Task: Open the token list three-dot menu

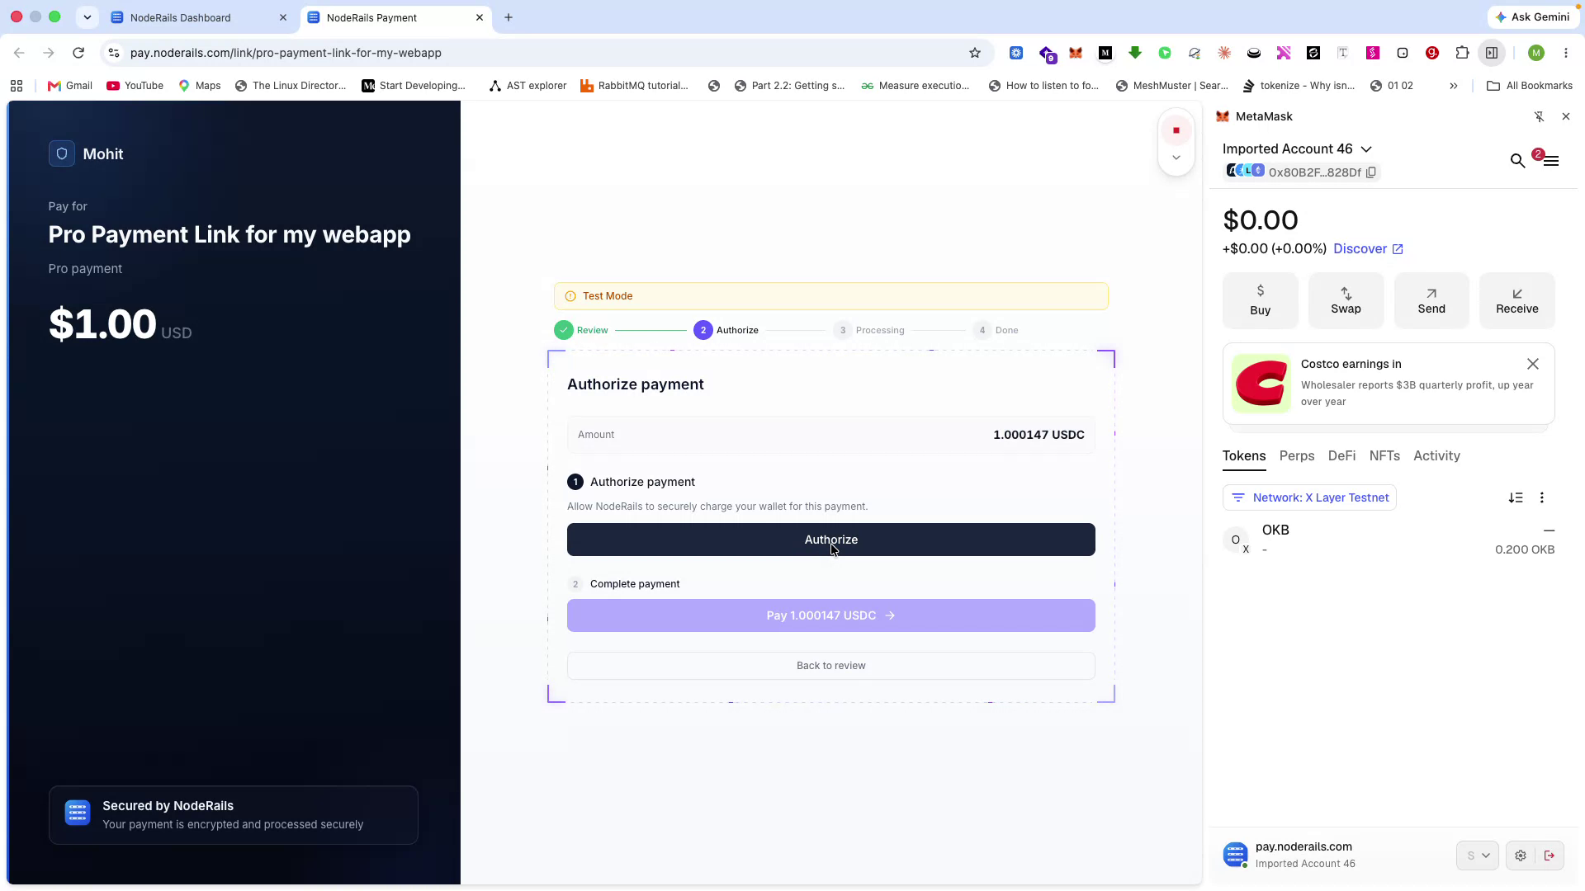Action: coord(1542,497)
